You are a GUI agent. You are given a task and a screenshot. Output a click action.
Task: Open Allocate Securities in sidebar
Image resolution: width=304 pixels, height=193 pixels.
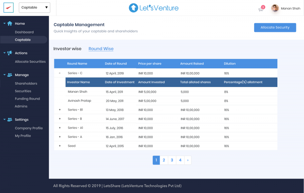[x=30, y=62]
